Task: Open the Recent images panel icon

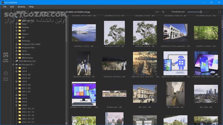Action: [6, 73]
